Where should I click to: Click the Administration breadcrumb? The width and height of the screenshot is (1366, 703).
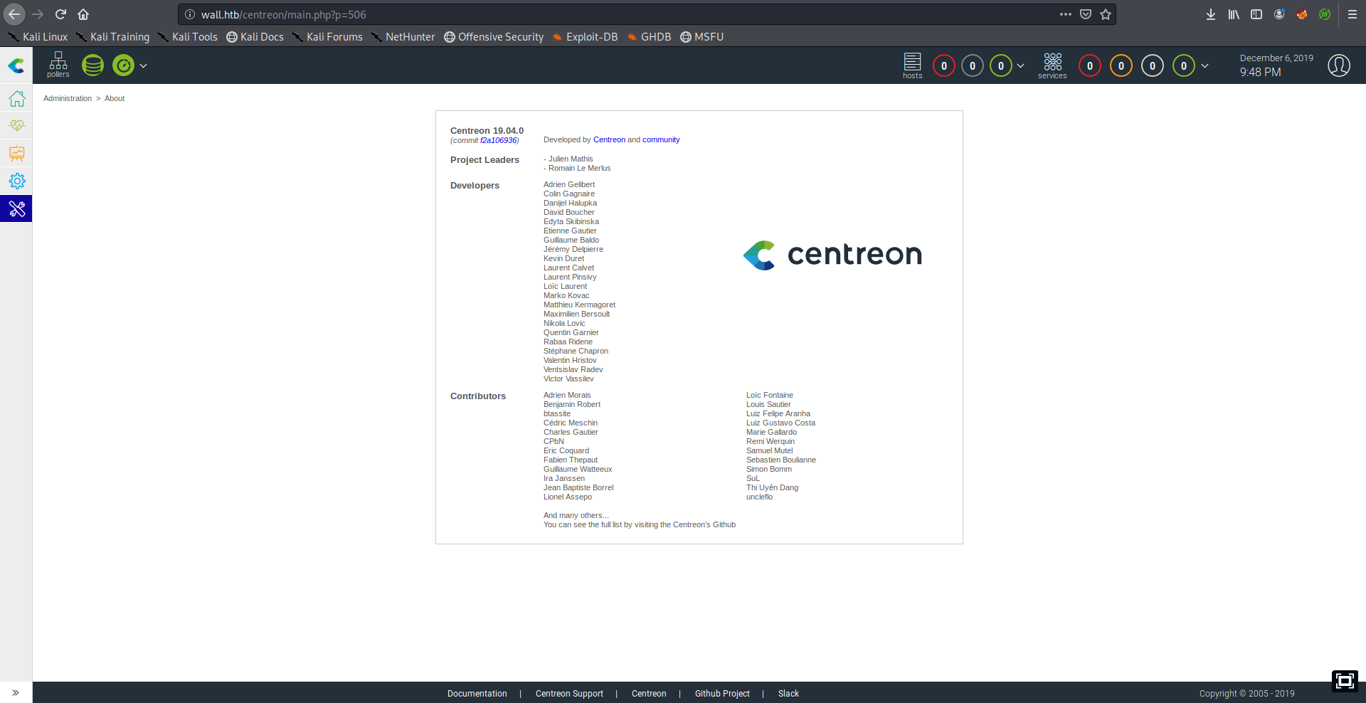pos(68,98)
